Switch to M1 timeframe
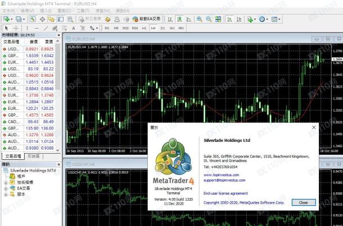The width and height of the screenshot is (343, 226). pos(107,28)
